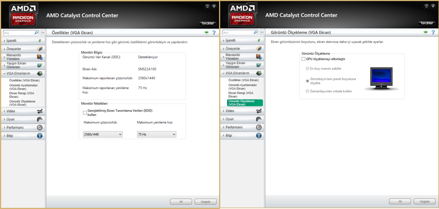Expand the Video section chevron in Özellikler window
The image size is (439, 209).
pos(4,111)
